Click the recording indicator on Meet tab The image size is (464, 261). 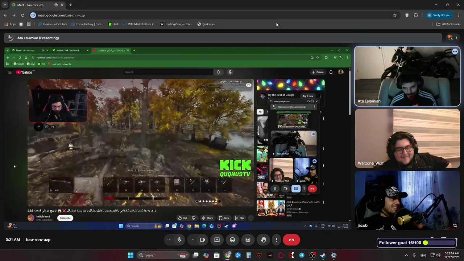[x=56, y=5]
